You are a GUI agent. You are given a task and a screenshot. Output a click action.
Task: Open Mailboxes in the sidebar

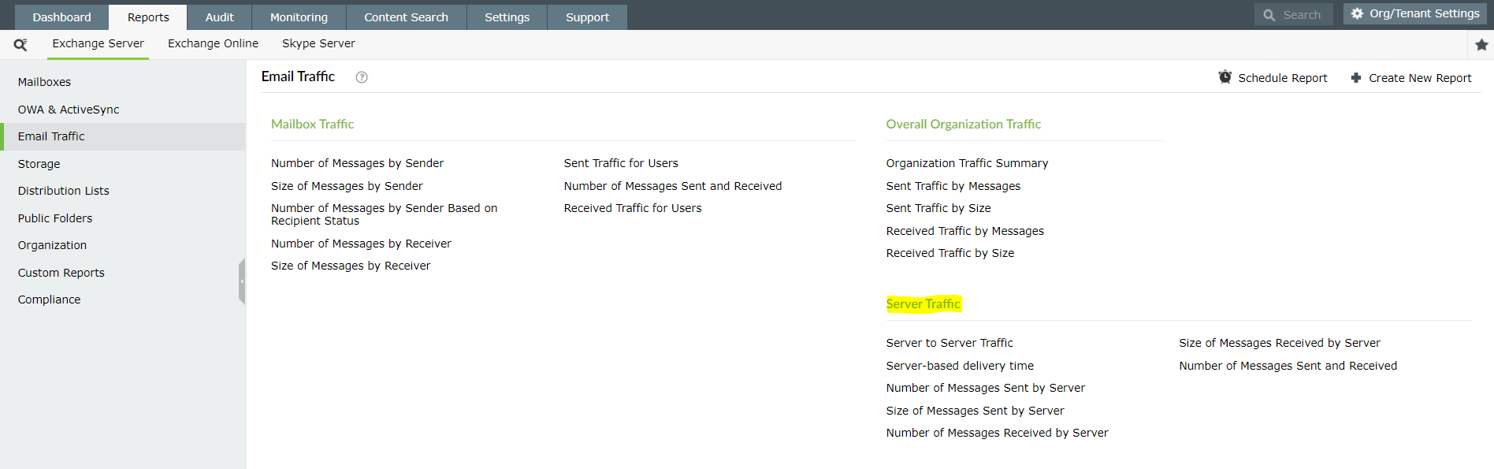pyautogui.click(x=44, y=82)
